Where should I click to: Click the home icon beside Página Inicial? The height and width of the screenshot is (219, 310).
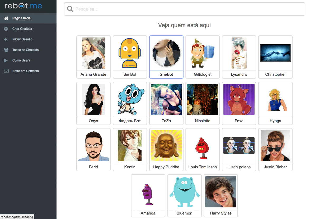pos(6,18)
